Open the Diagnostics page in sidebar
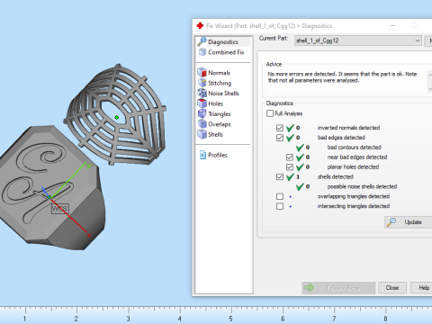This screenshot has width=432, height=324. click(x=223, y=41)
